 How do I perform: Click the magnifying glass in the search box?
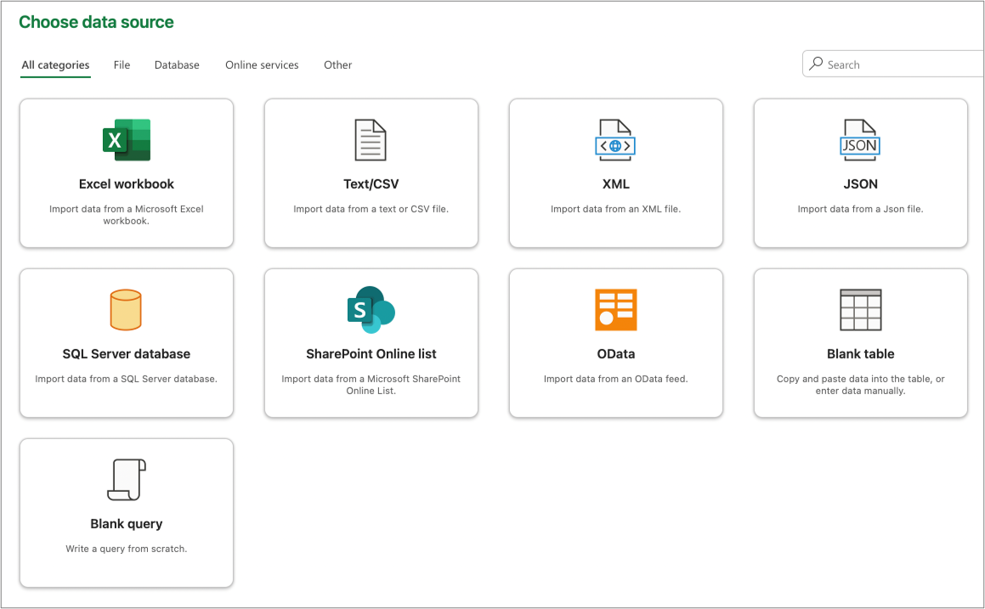pos(816,64)
